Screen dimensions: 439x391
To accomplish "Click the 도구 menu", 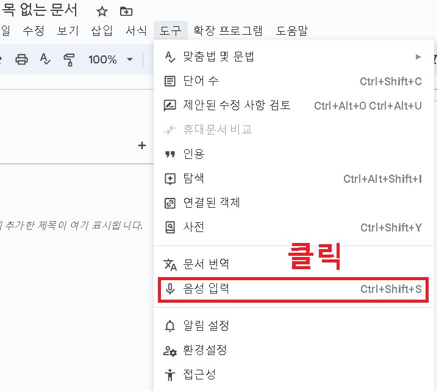I will (170, 30).
